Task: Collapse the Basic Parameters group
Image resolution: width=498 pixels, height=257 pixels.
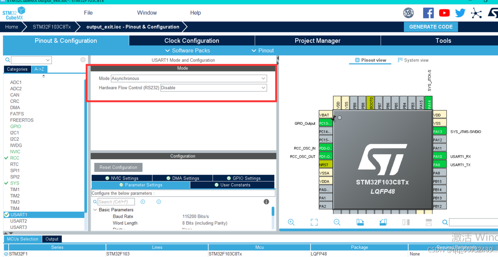Action: click(x=95, y=210)
